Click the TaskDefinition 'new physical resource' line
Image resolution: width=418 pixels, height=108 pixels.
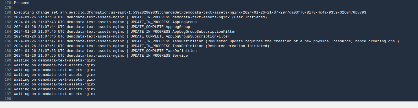[207, 41]
